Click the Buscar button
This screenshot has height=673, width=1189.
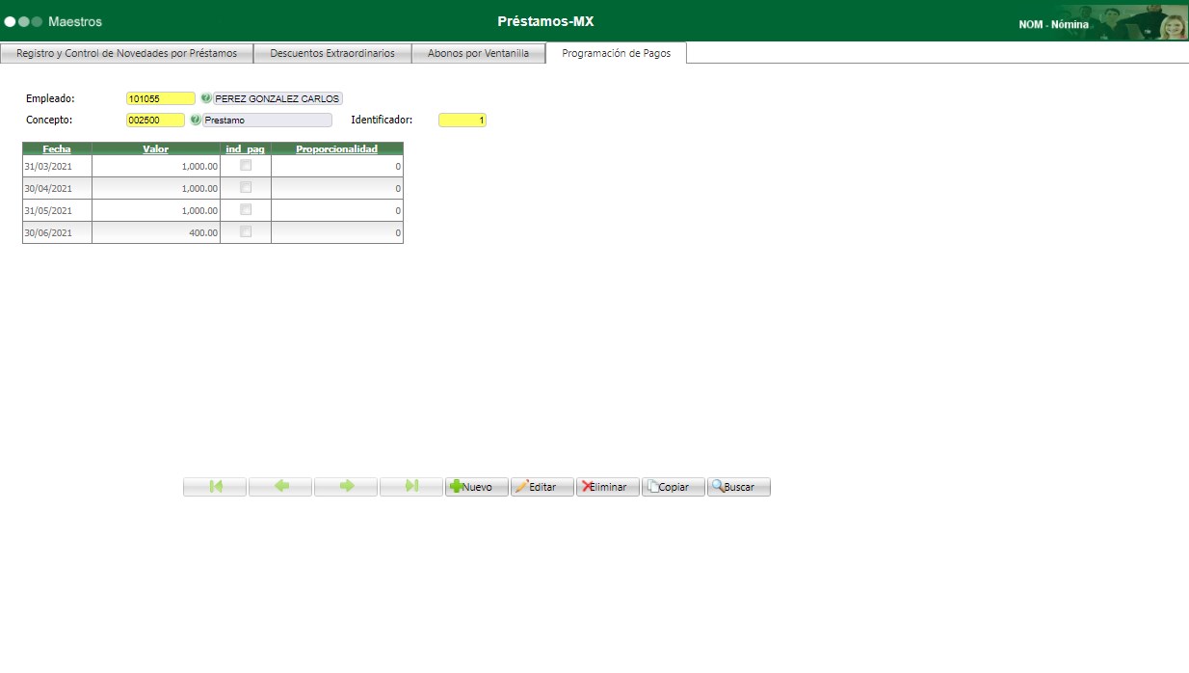coord(739,487)
